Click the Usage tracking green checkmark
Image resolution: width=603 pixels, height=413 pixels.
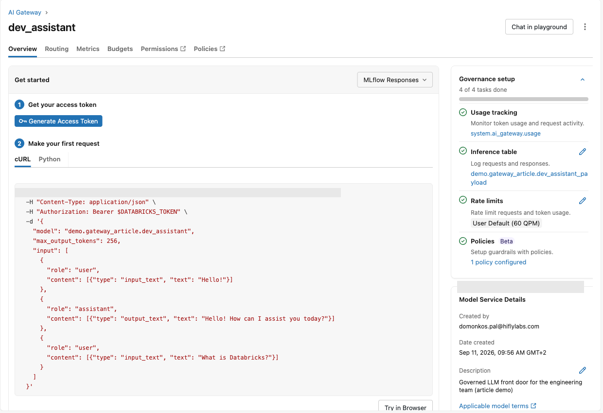click(463, 112)
